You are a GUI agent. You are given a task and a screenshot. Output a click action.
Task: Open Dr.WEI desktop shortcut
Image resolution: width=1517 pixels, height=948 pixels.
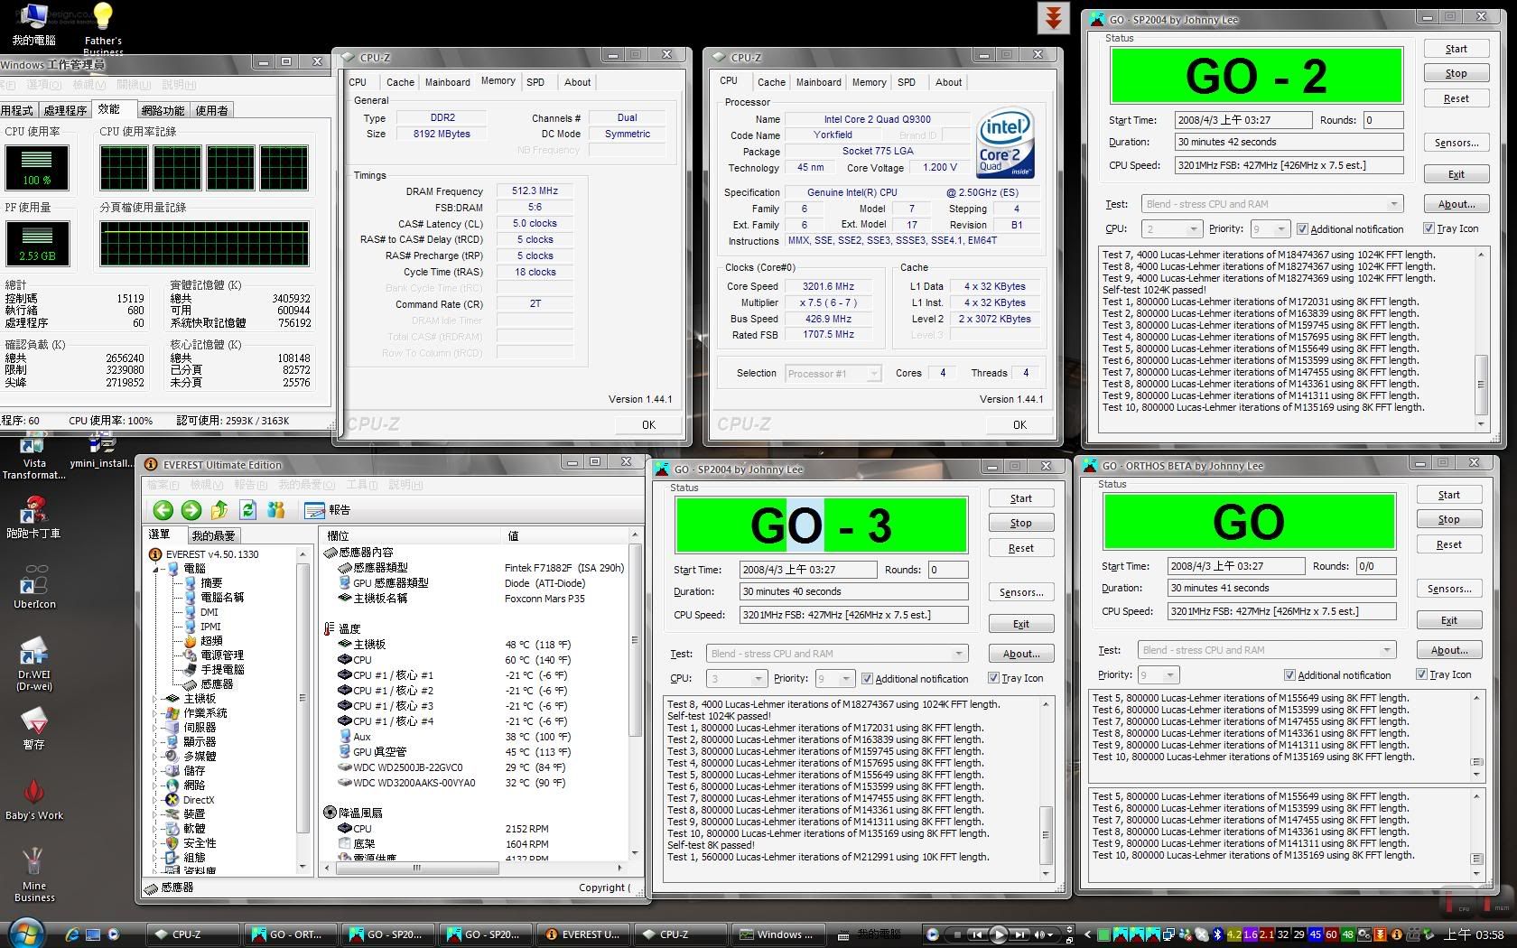[x=34, y=665]
